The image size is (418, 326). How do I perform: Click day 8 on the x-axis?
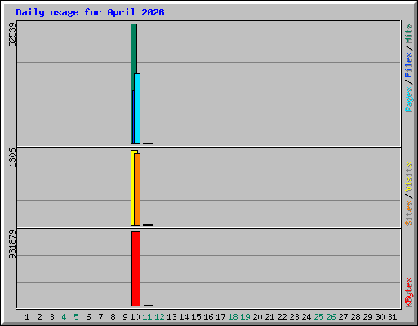point(113,317)
